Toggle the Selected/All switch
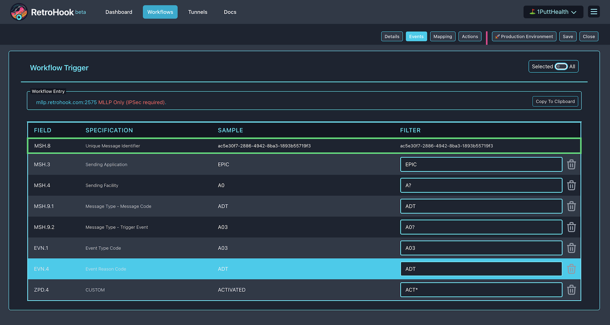 point(561,66)
